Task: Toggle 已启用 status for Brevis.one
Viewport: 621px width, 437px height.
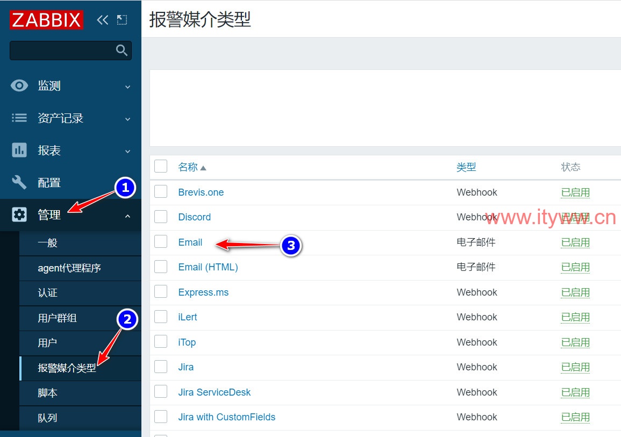Action: point(575,192)
